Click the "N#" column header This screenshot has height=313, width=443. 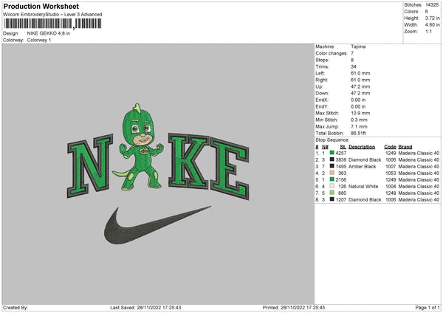pos(325,147)
